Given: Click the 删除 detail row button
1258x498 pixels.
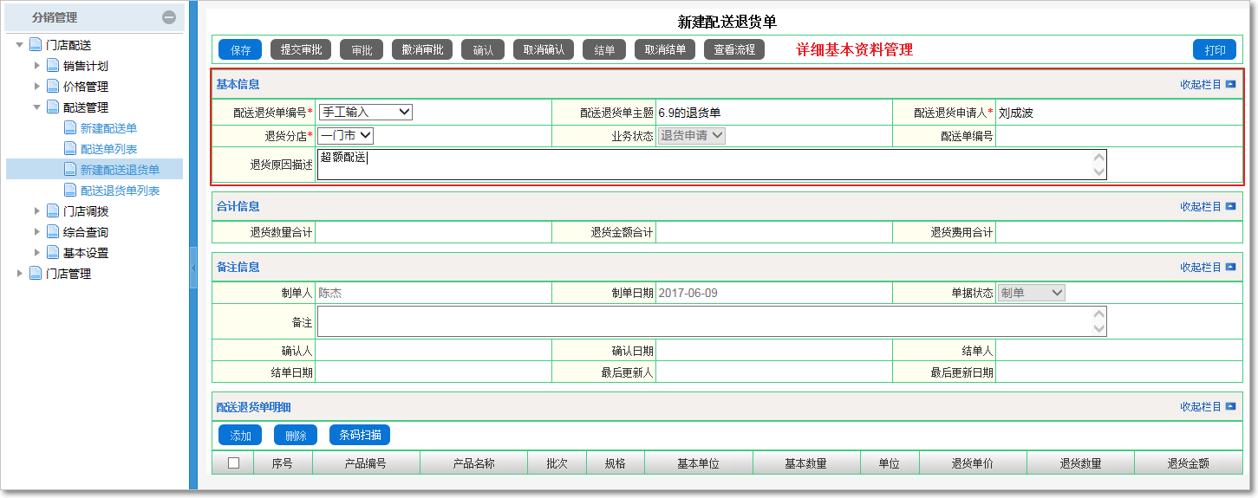Looking at the screenshot, I should click(x=296, y=436).
